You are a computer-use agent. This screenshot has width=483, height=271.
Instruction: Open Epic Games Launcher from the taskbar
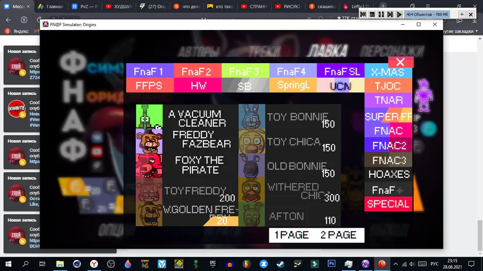213,264
